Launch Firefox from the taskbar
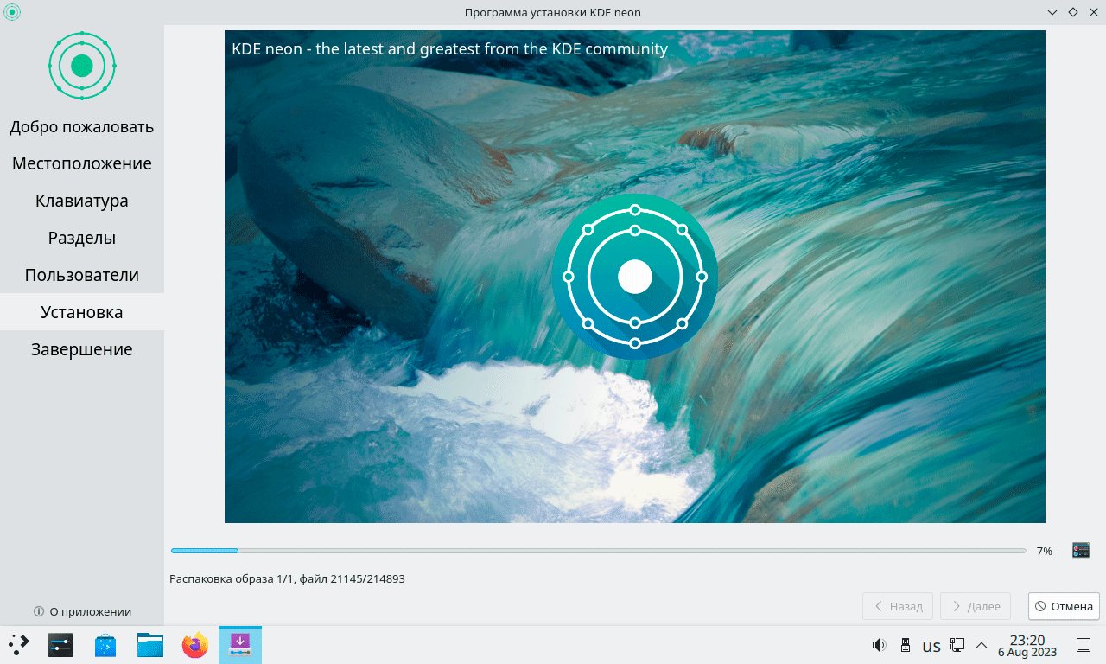Image resolution: width=1106 pixels, height=664 pixels. (195, 645)
